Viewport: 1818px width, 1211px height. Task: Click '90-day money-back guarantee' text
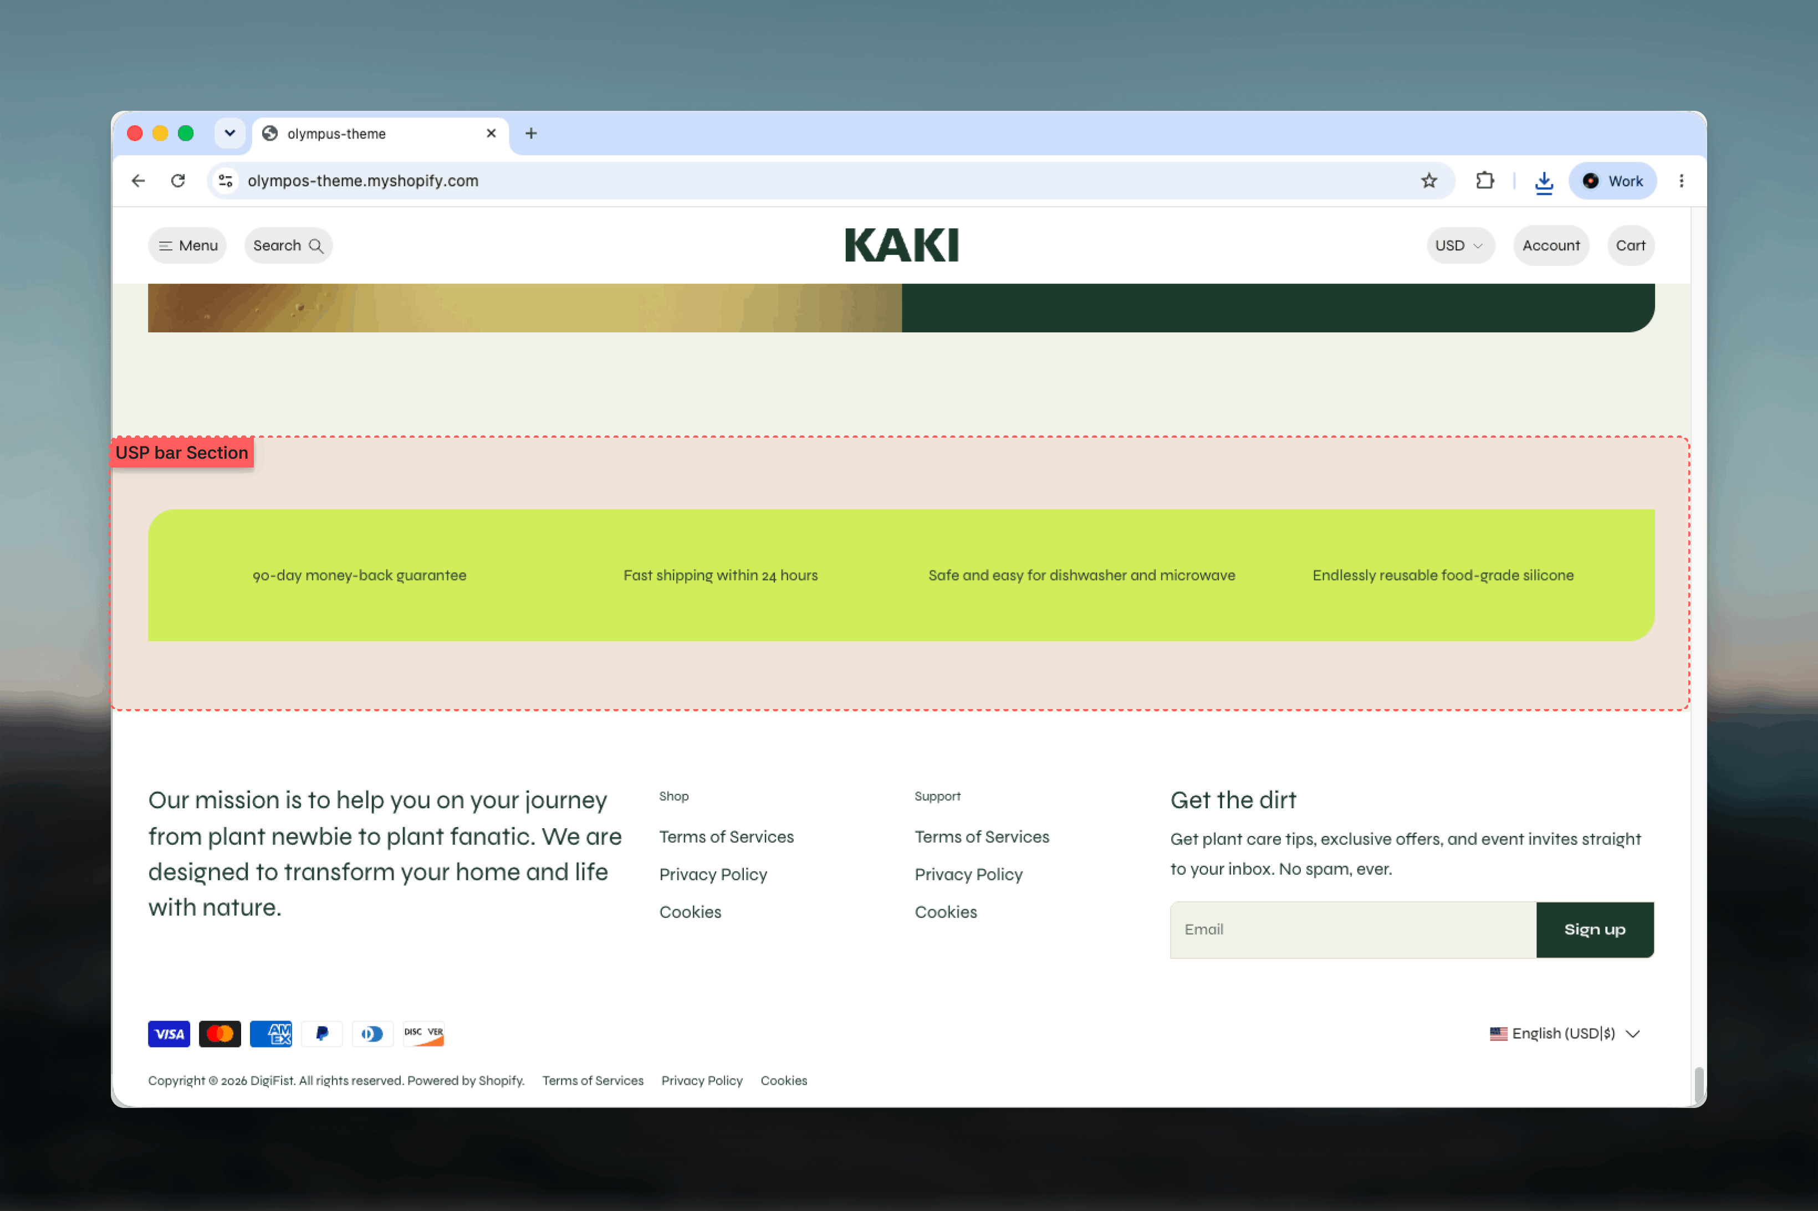pos(359,576)
